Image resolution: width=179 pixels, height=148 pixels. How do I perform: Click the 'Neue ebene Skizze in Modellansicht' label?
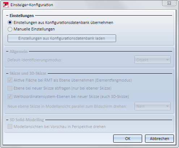click(x=67, y=106)
